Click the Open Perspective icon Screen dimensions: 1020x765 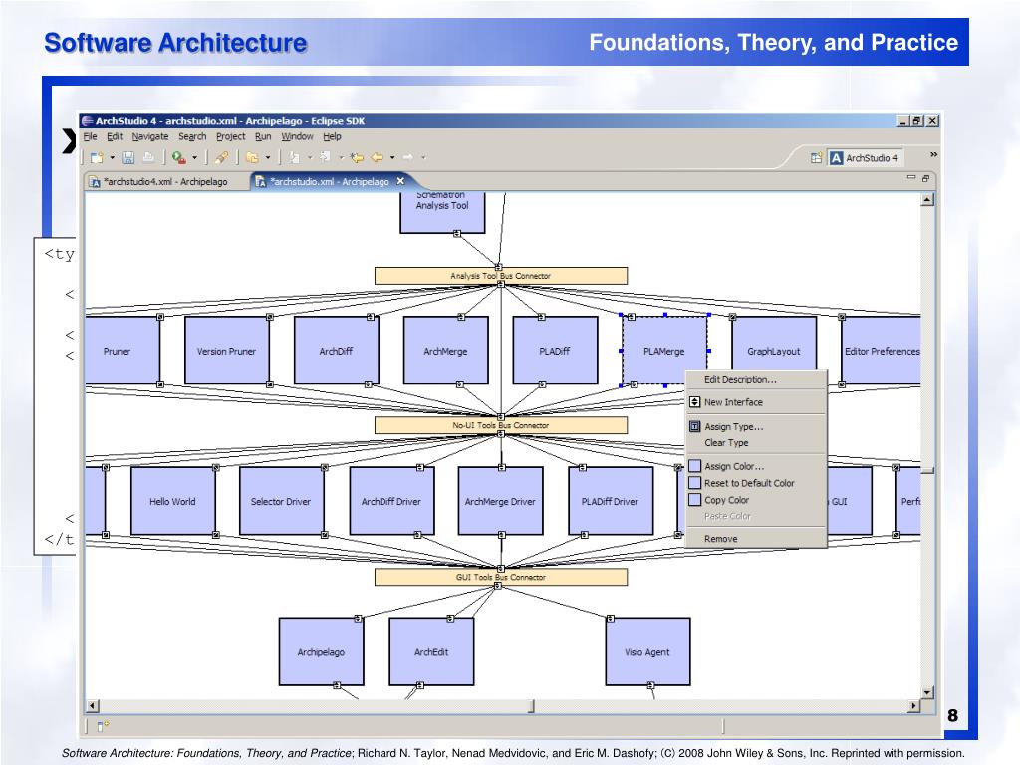coord(817,158)
